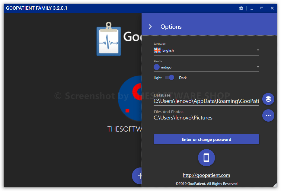Click the copyright GooPatient footer text

click(x=206, y=184)
